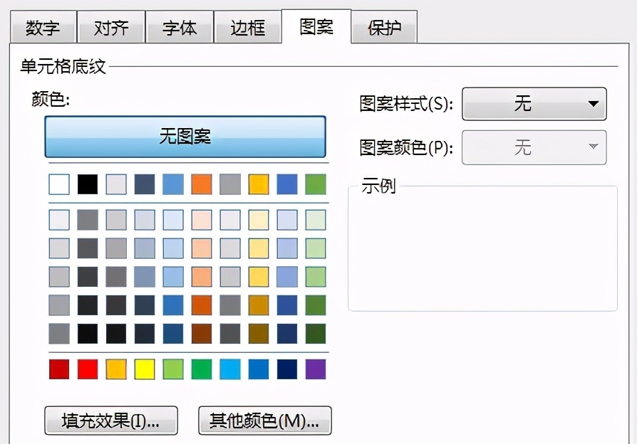Switch to the 数字 tab
This screenshot has height=444, width=637.
tap(43, 27)
